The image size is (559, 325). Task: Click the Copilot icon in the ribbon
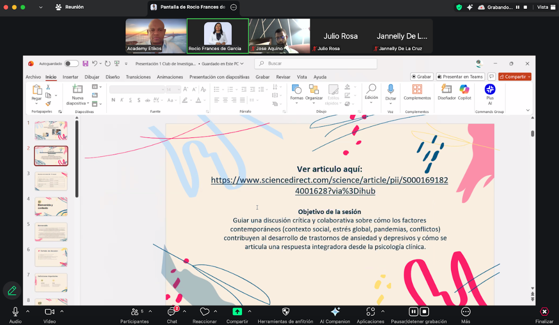(464, 90)
